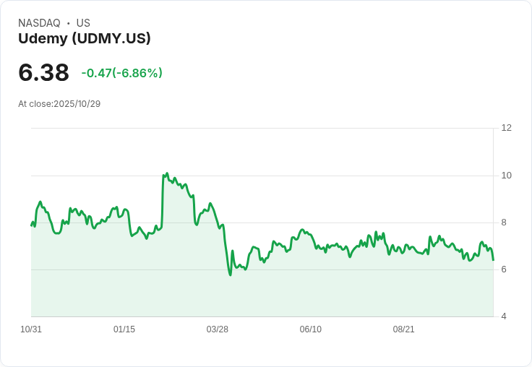
Task: Open the Udemy (UDMY.US) stock title
Action: pos(85,39)
